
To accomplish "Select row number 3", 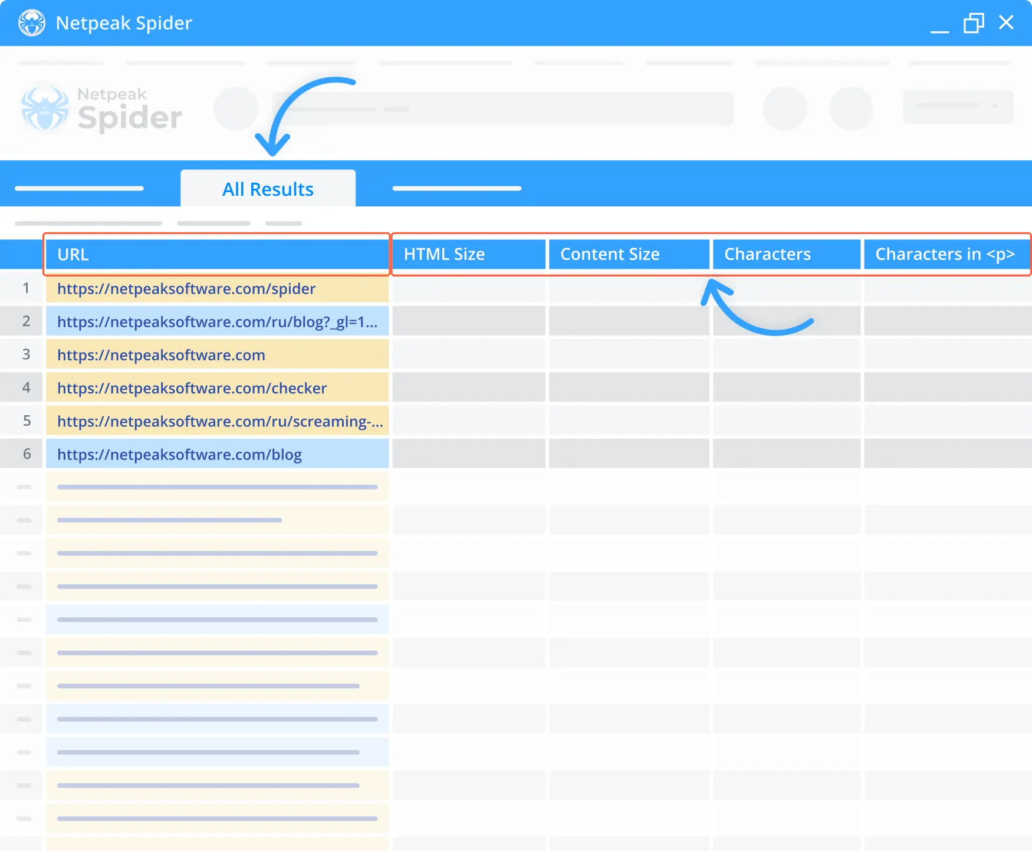I will 21,354.
